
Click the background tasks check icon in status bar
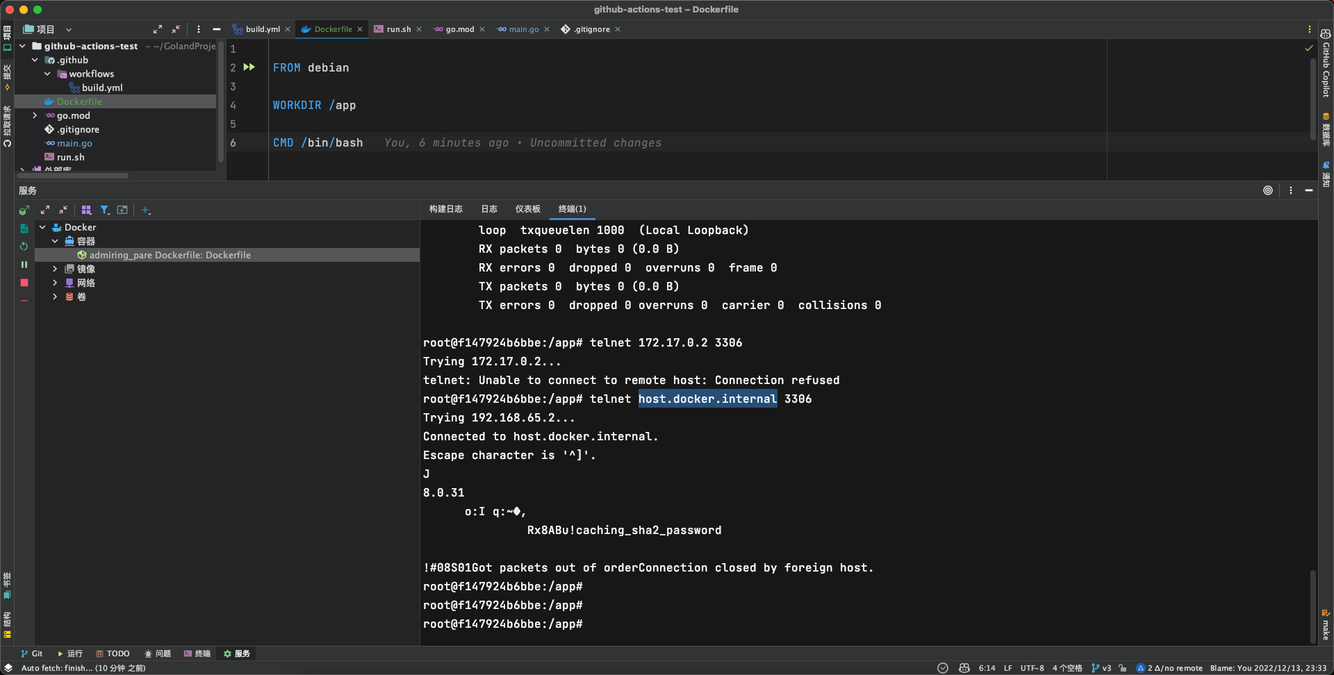(x=943, y=668)
